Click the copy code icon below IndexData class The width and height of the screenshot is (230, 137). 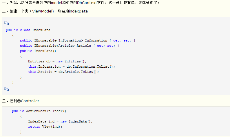click(7, 89)
